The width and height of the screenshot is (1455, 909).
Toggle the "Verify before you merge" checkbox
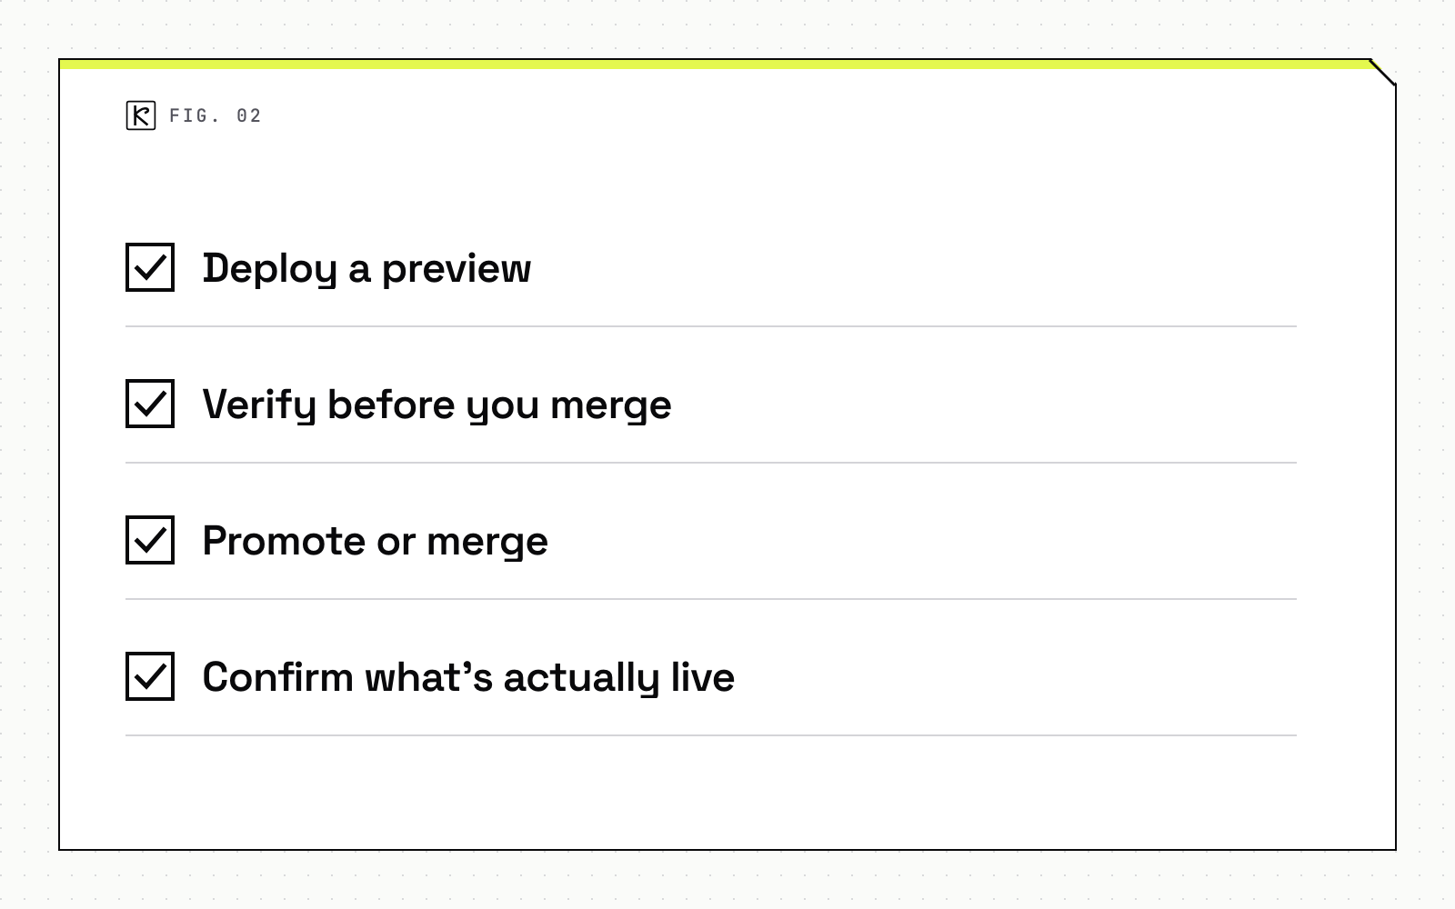[150, 404]
